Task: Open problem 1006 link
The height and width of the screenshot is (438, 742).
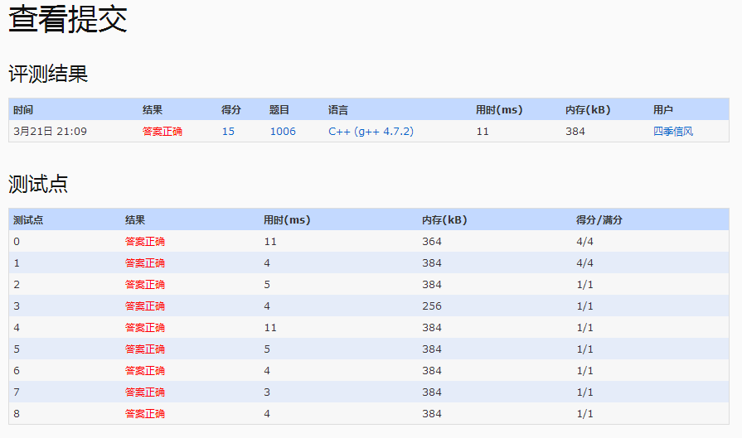Action: point(283,132)
